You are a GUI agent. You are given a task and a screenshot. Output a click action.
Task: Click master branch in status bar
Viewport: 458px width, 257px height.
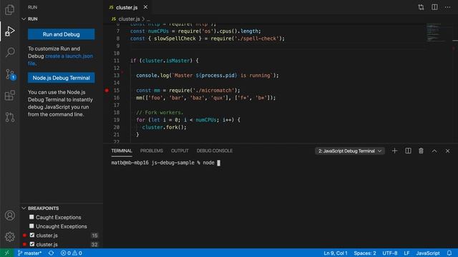29,253
